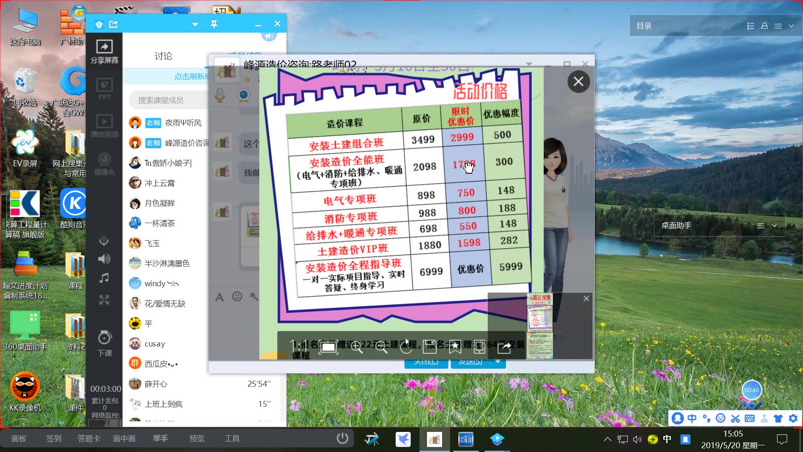This screenshot has width=803, height=452.
Task: Expand the 桌面助手 panel chevron
Action: click(x=774, y=226)
